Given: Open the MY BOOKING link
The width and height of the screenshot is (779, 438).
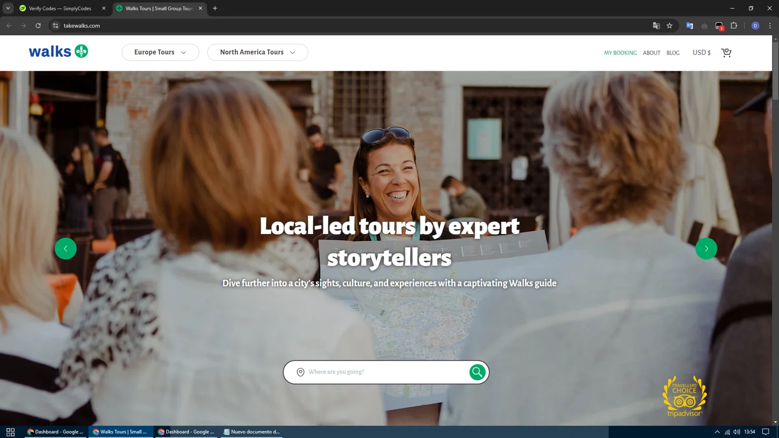Looking at the screenshot, I should click(x=620, y=53).
